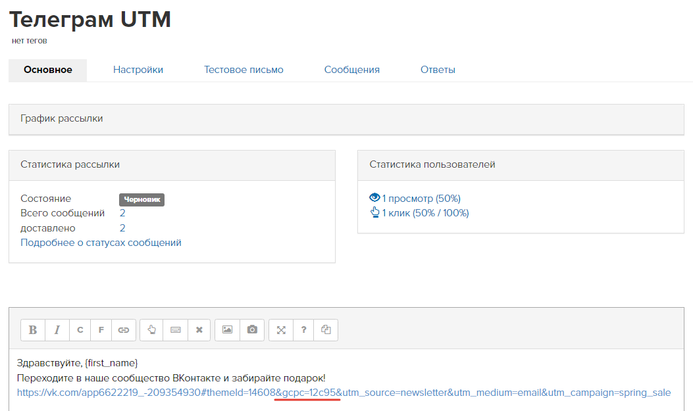Open editor help via question mark
693x411 pixels.
click(303, 330)
